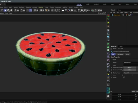Expand the Icon section in Basic Properties

(x=112, y=60)
